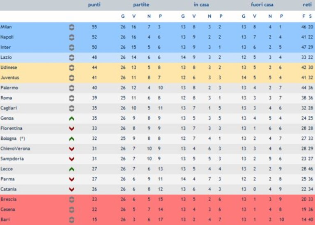Screen dimensions: 315x225
Task: Click the Brescia row in relegation zone
Action: tap(158, 200)
